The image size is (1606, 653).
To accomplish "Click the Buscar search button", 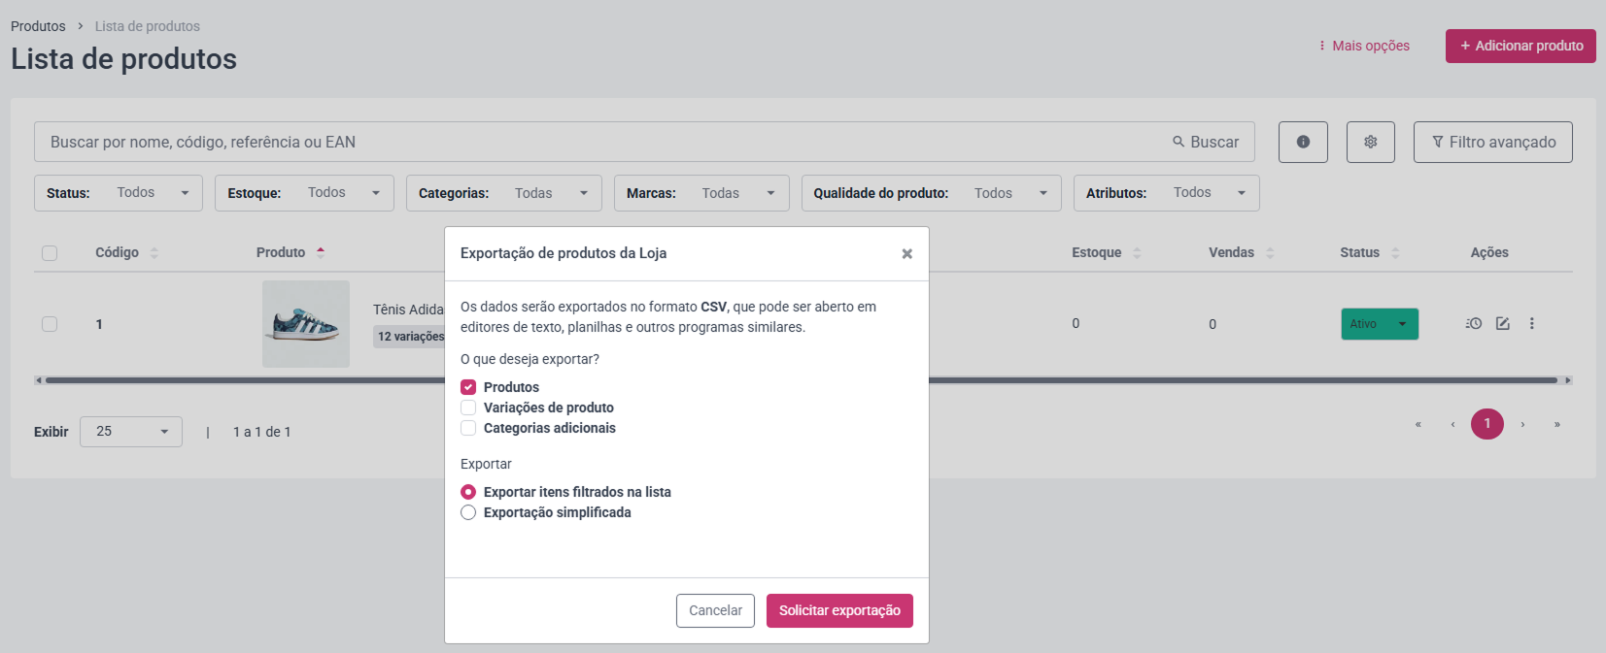I will tap(1206, 142).
